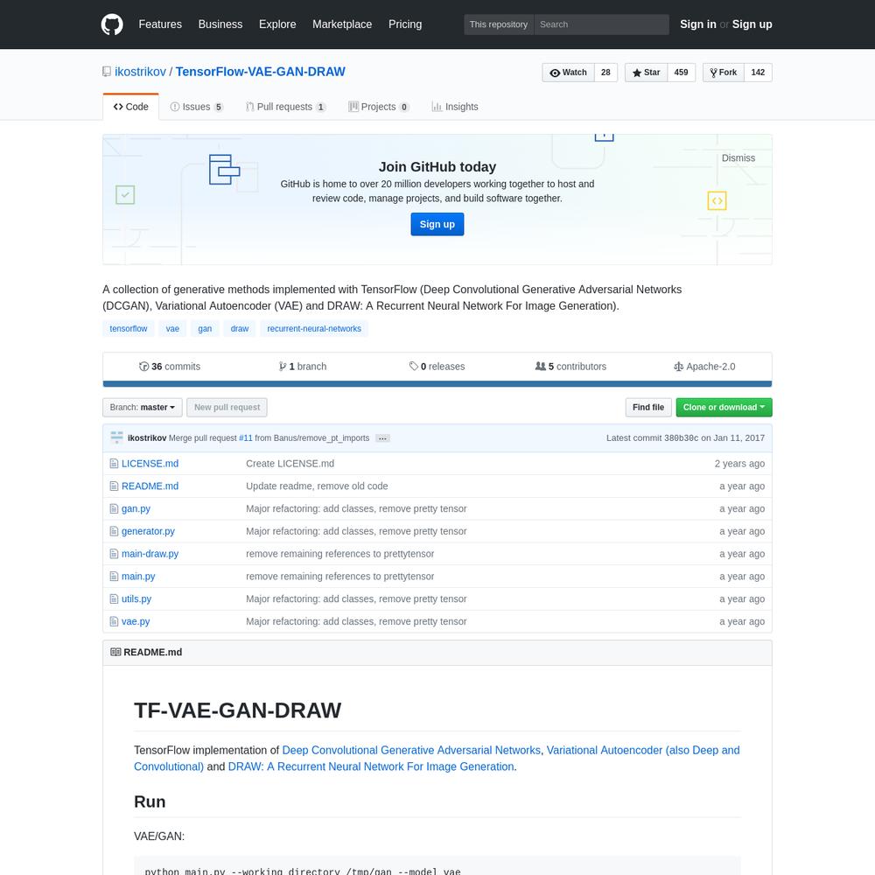Click the people icon next to 5 contributors
This screenshot has height=875, width=875.
pos(540,366)
